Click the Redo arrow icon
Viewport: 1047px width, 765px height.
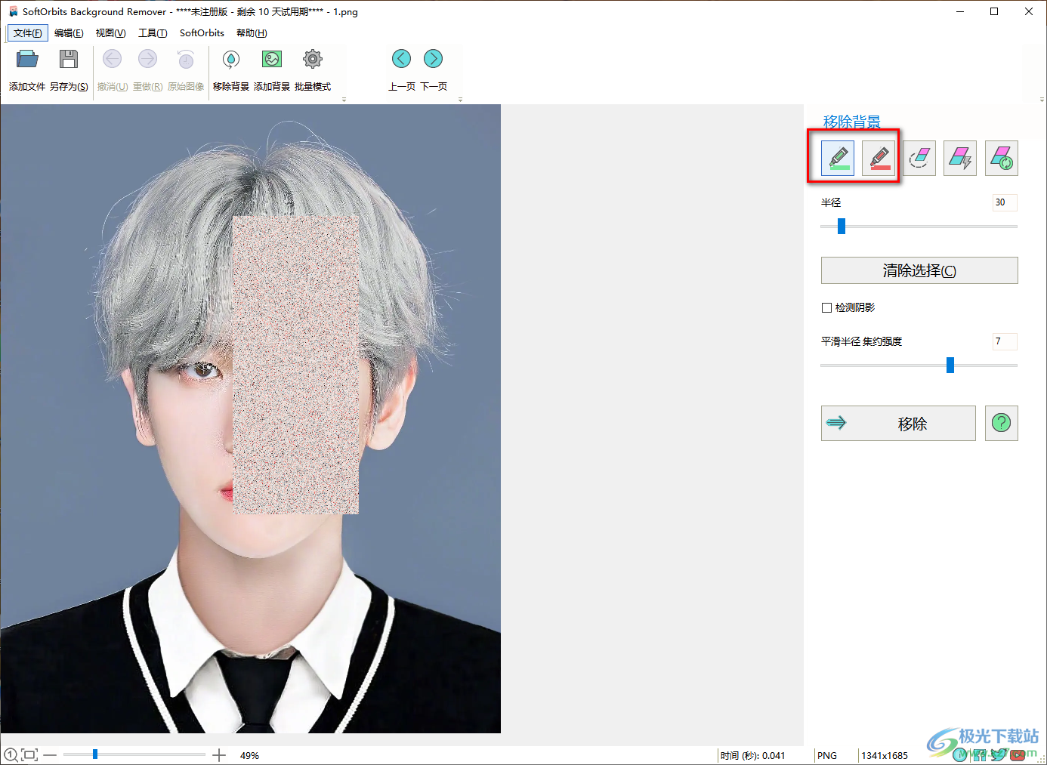[x=147, y=59]
